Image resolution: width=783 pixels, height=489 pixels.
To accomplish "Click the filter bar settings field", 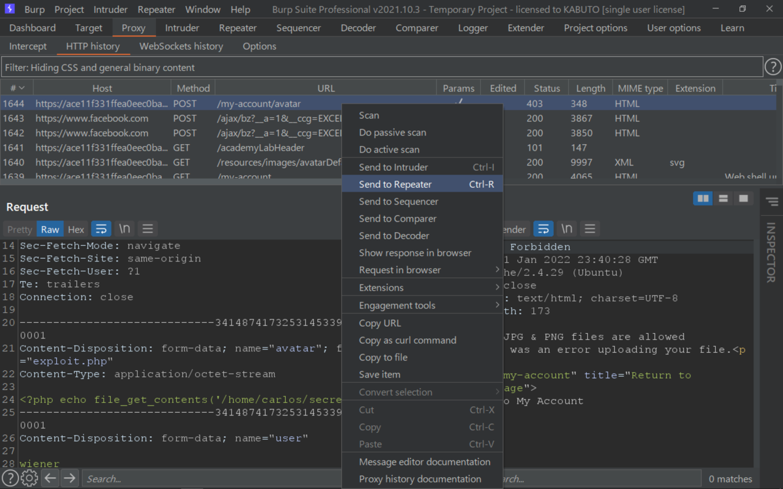I will tap(382, 67).
